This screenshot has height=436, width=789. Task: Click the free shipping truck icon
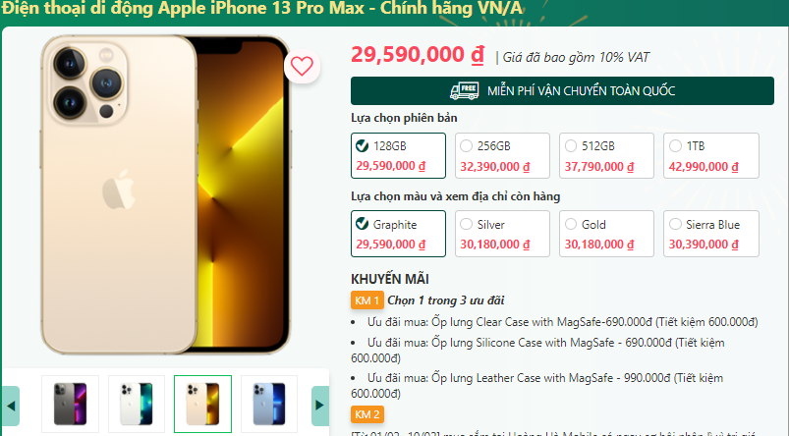(464, 91)
